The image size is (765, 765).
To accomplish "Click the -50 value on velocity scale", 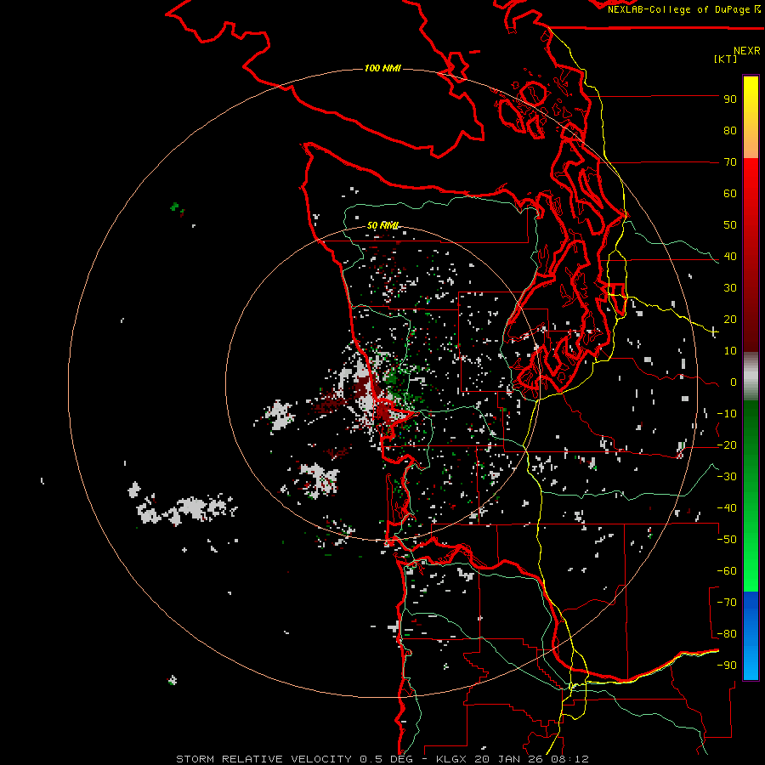I will (x=727, y=540).
